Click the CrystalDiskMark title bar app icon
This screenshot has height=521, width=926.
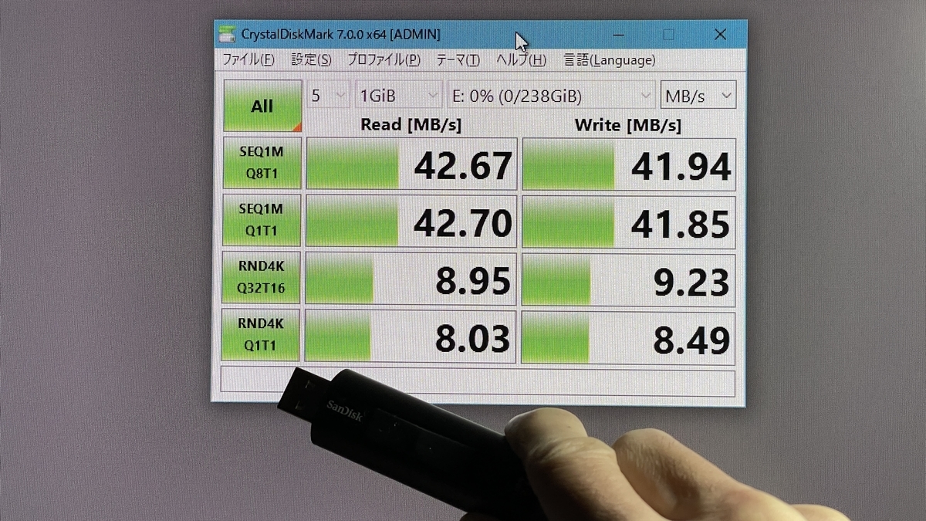(227, 35)
